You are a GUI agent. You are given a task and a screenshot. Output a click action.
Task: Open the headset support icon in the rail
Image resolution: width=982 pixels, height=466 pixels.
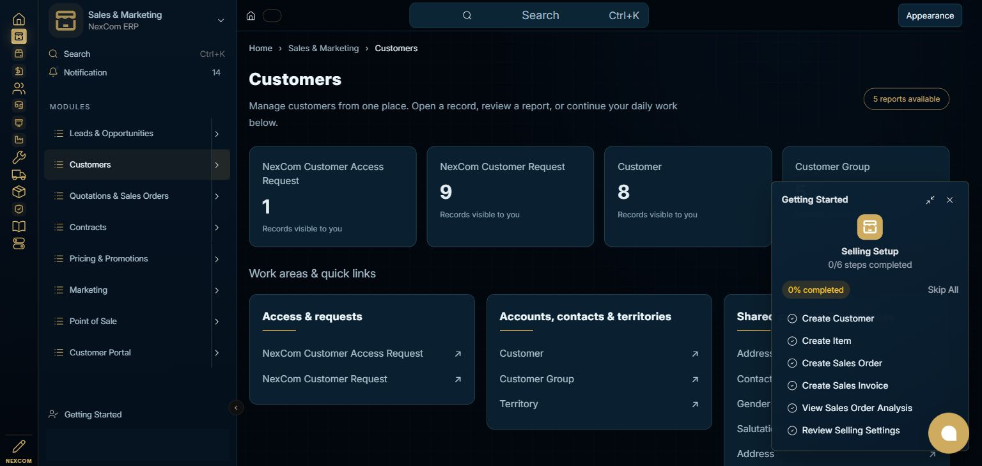point(19,105)
